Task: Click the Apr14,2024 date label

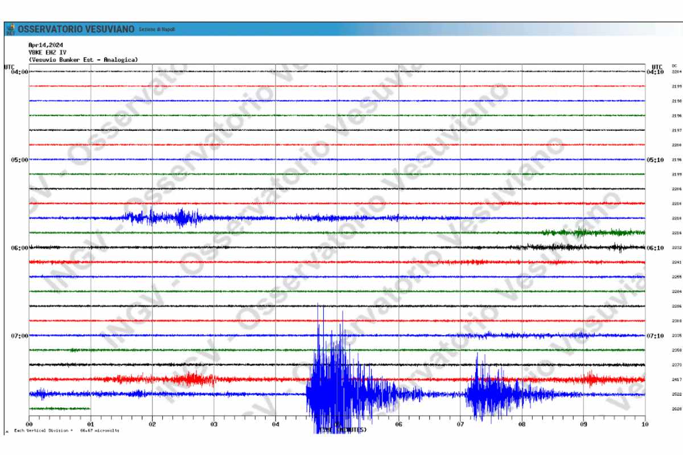Action: point(46,45)
